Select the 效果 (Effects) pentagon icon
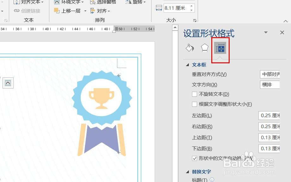The image size is (291, 182). tap(205, 48)
